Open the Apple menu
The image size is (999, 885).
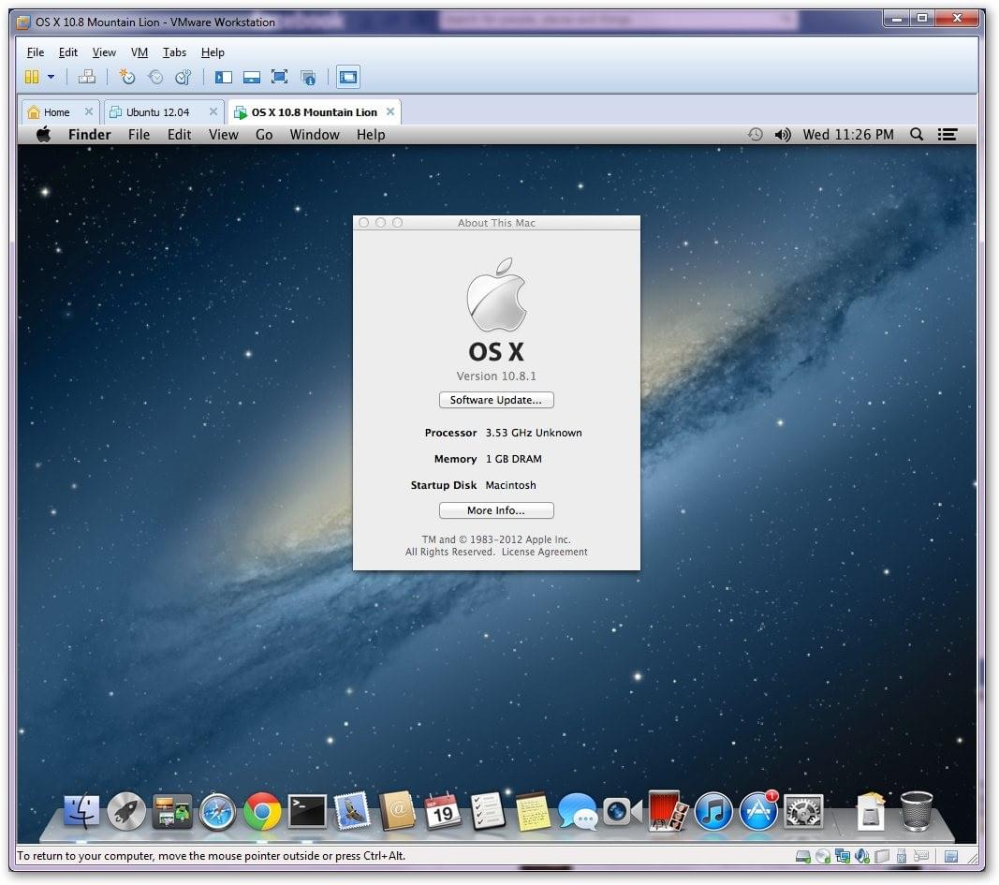click(x=43, y=135)
